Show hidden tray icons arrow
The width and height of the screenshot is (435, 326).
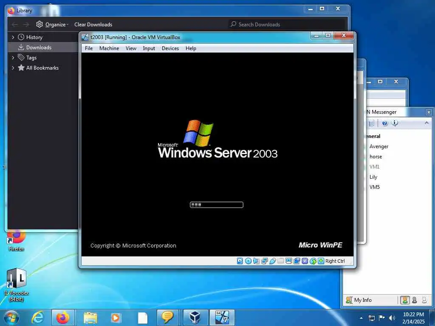(361, 318)
